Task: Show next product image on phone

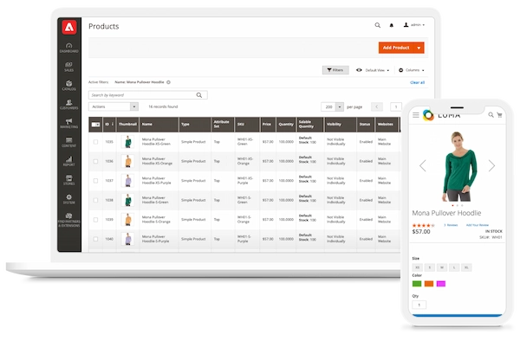Action: [491, 165]
